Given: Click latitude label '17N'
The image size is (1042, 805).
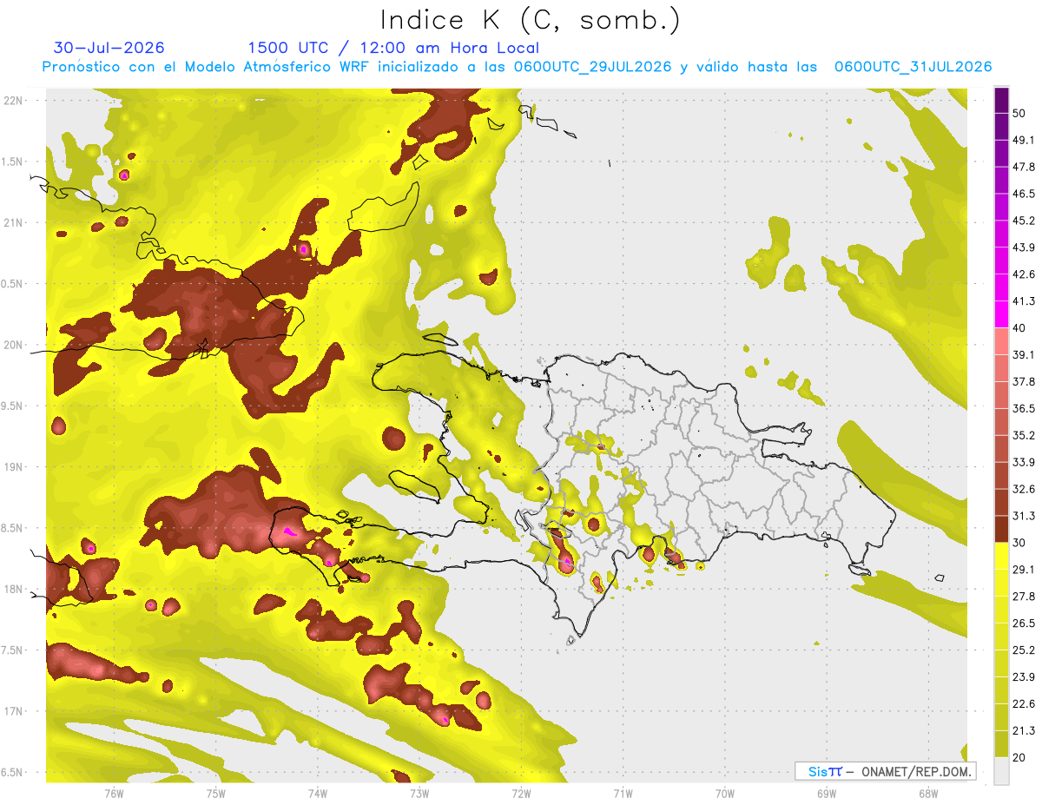Looking at the screenshot, I should 13,711.
